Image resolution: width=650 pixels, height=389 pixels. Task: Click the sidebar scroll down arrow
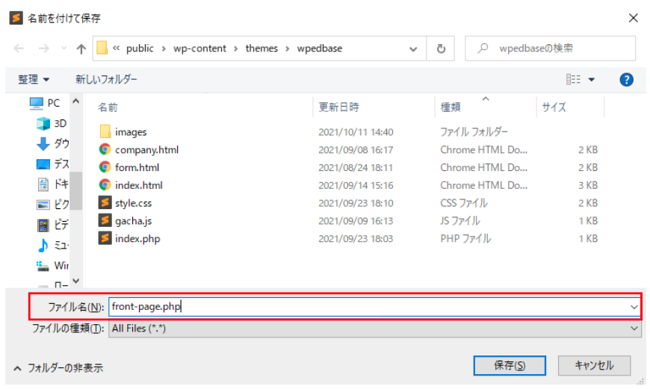click(x=76, y=281)
